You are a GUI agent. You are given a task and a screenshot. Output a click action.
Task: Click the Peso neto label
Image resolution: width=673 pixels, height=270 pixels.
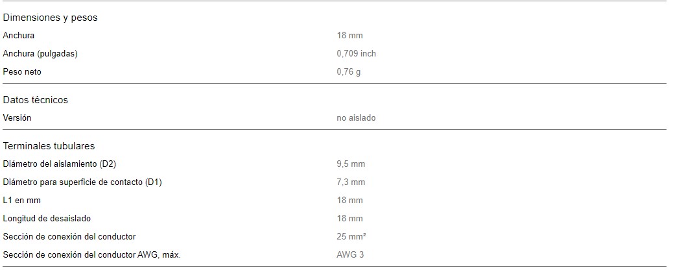click(22, 72)
